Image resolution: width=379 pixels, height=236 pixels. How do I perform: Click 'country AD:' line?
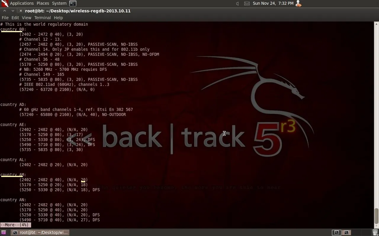point(13,104)
